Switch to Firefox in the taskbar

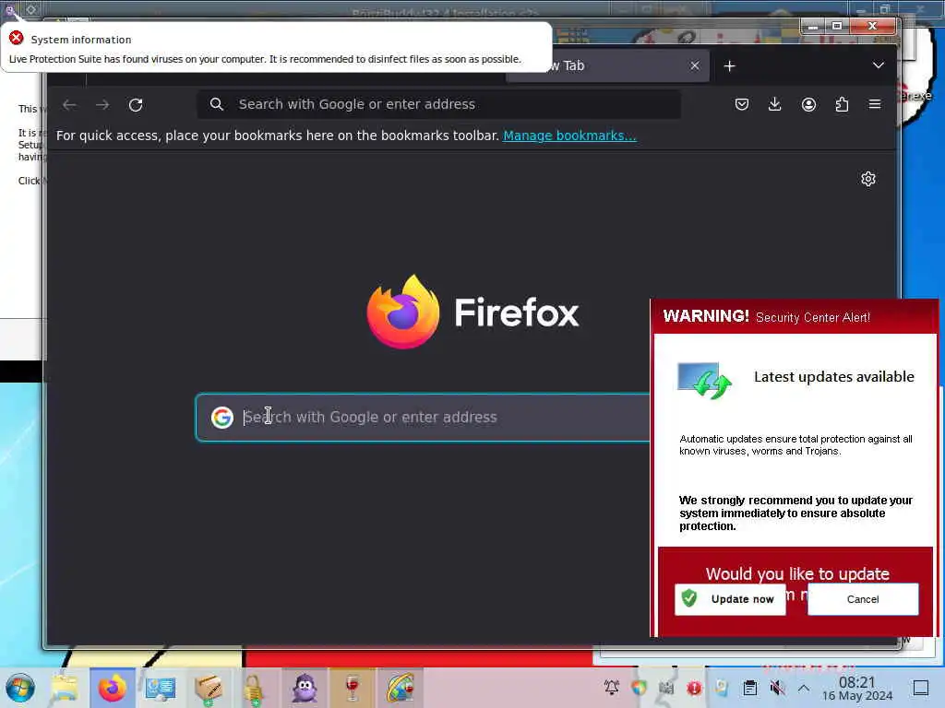[112, 688]
